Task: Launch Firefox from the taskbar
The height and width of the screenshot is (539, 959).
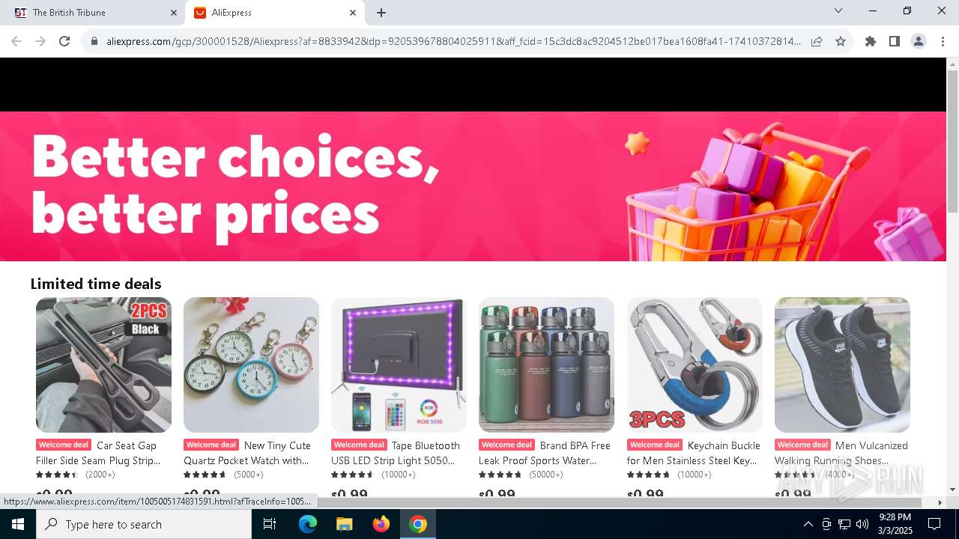Action: pos(381,524)
